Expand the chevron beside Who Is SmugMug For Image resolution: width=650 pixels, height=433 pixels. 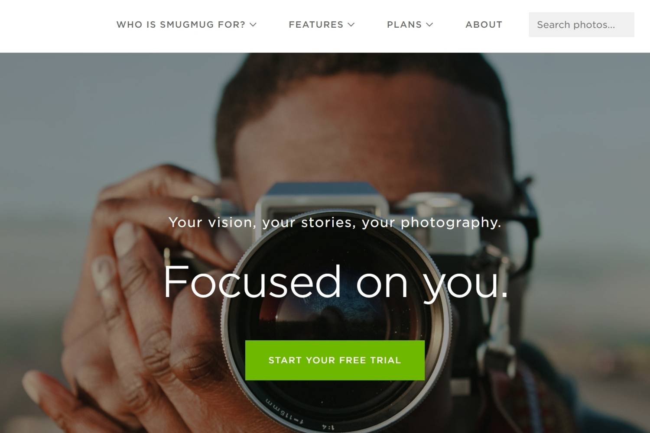[253, 25]
